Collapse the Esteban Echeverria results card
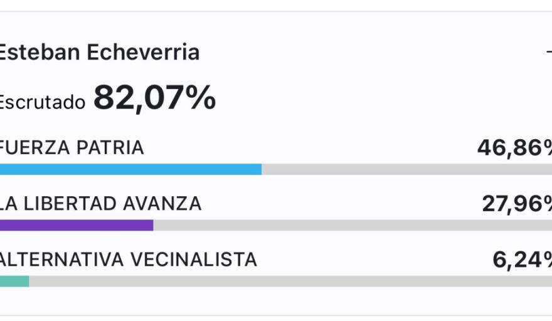This screenshot has height=321, width=552. coord(549,52)
